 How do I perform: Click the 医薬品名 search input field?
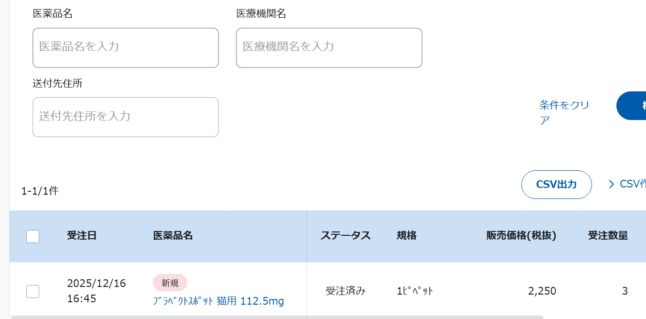125,48
